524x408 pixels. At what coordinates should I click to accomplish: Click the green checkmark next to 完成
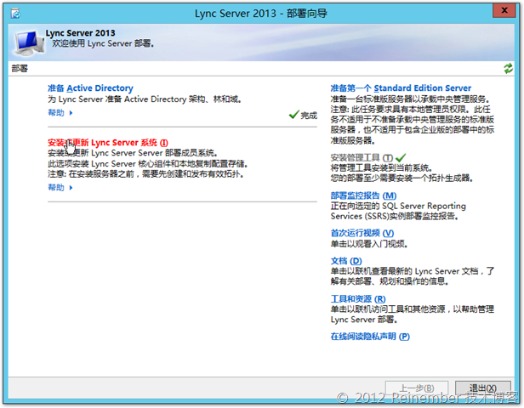coord(293,115)
